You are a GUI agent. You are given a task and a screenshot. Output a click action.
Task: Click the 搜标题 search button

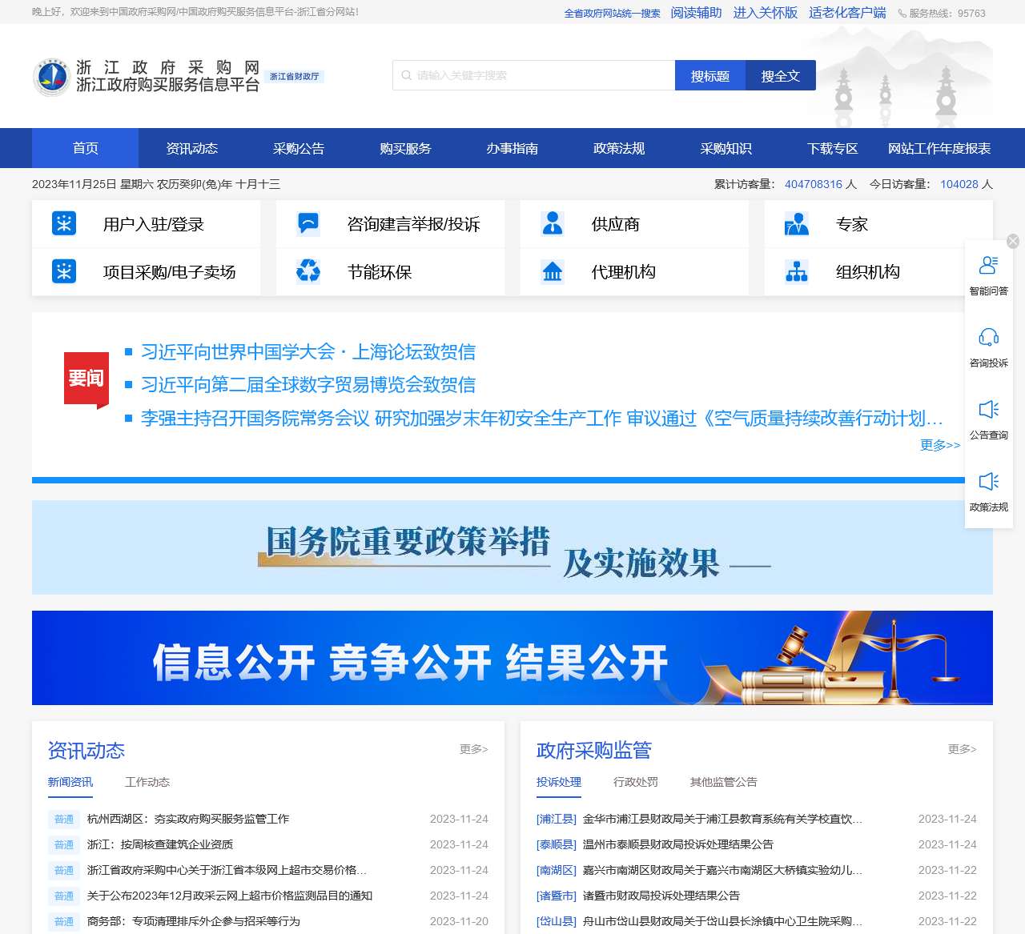(x=710, y=75)
